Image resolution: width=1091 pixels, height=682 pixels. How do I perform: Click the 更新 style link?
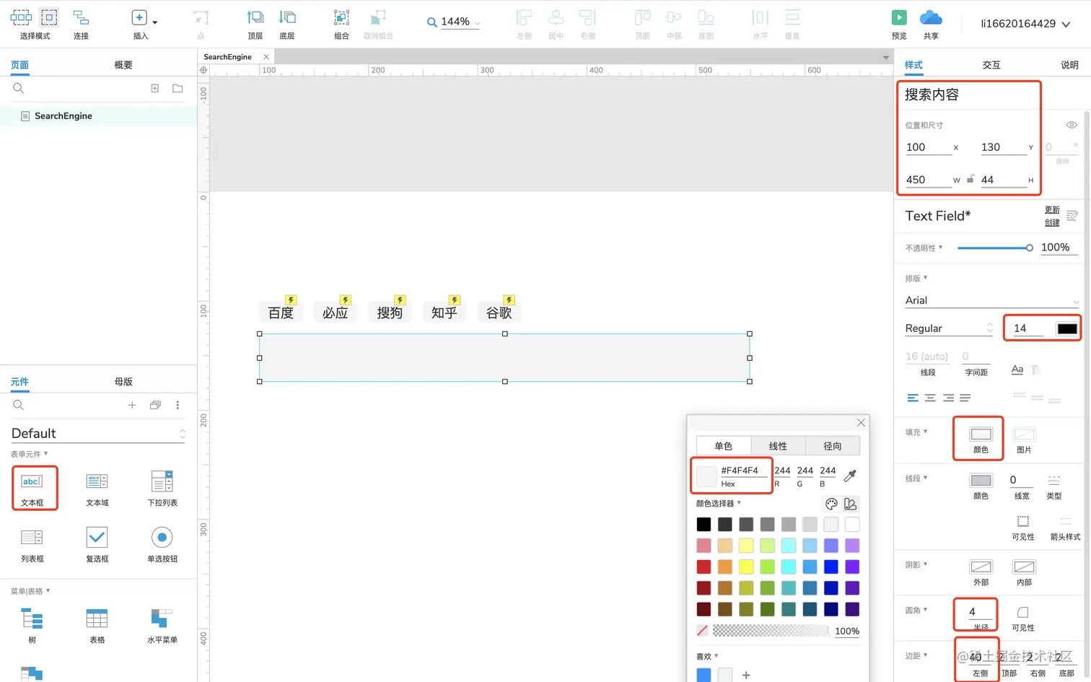(x=1052, y=210)
